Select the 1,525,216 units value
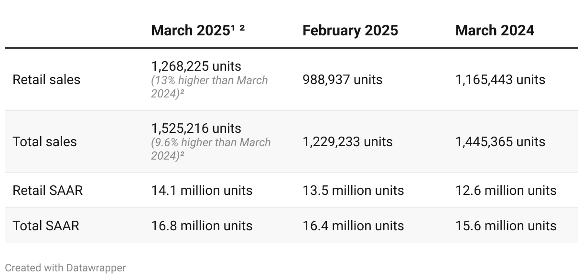The width and height of the screenshot is (583, 279). coord(196,128)
